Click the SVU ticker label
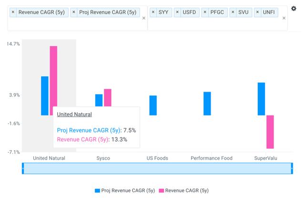This screenshot has width=305, height=201. (x=244, y=12)
